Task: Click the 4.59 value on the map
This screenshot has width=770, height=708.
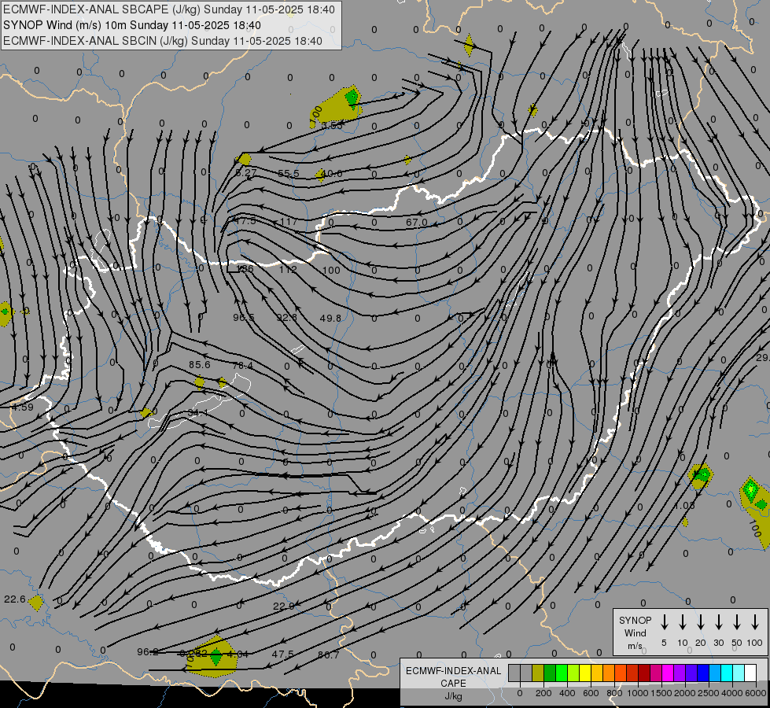Action: tap(23, 407)
